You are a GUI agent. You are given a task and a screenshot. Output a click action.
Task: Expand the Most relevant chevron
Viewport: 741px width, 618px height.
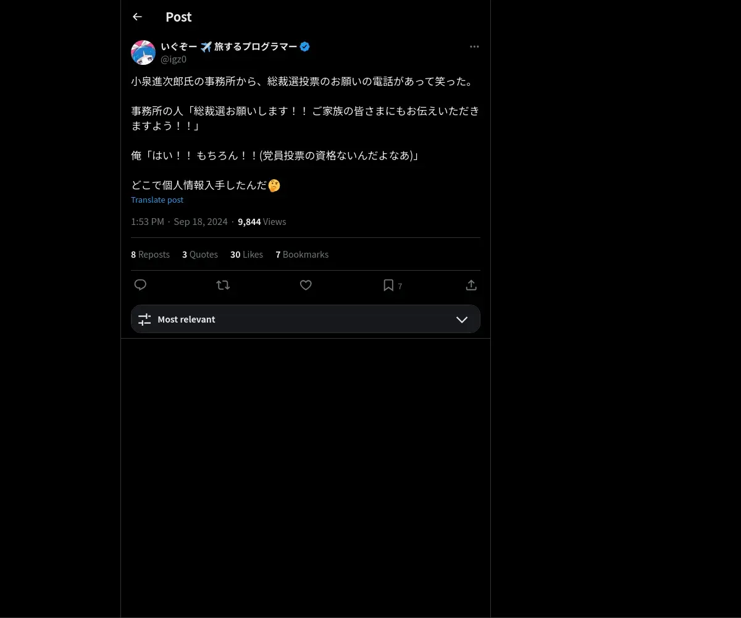pos(462,320)
